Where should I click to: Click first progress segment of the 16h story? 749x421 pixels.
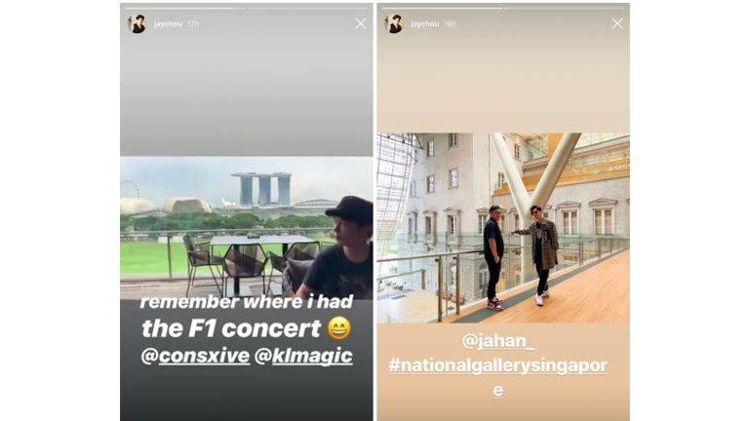442,8
